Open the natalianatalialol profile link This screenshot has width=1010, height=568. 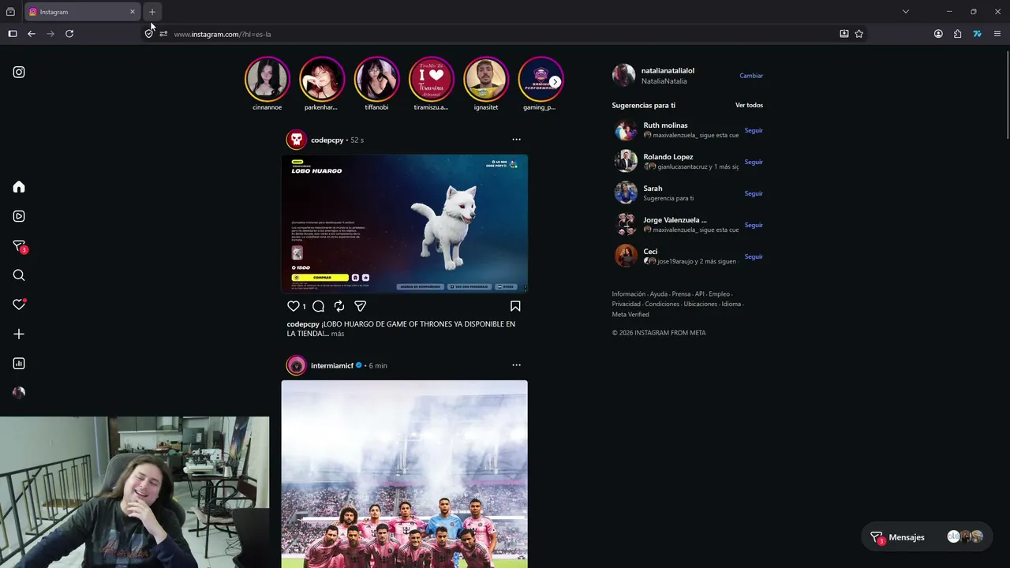tap(668, 70)
